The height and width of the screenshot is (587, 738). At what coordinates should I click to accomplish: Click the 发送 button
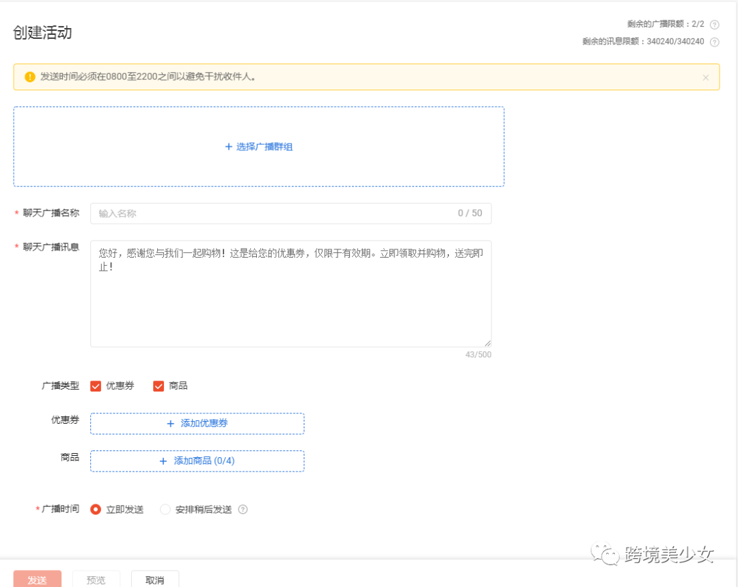click(x=37, y=579)
